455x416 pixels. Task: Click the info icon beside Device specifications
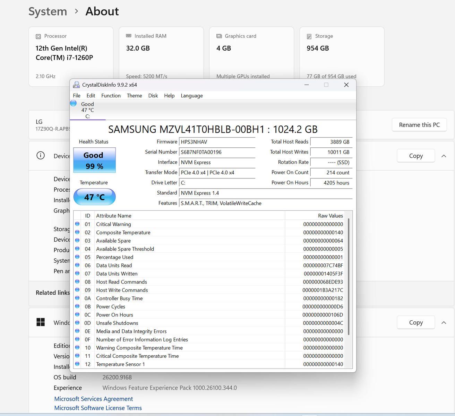click(x=41, y=155)
